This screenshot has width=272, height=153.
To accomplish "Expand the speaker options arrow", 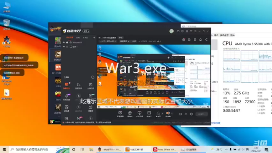I will tap(172, 114).
